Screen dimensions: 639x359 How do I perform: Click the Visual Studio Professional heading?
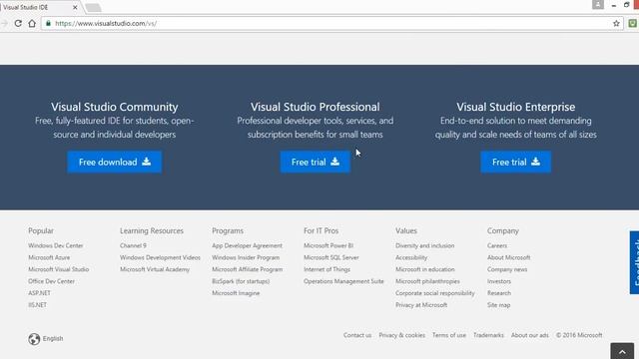[x=316, y=107]
